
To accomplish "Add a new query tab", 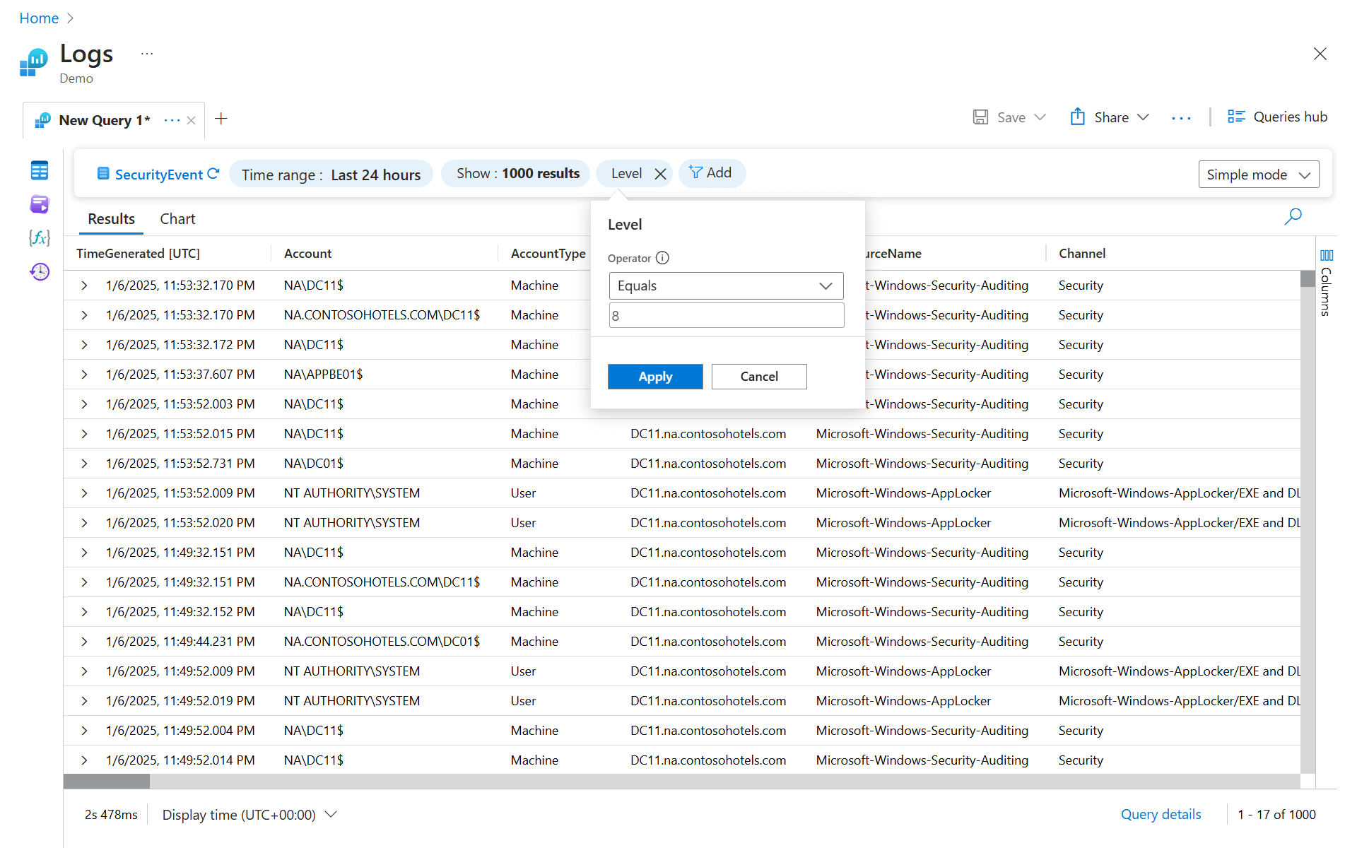I will coord(221,119).
